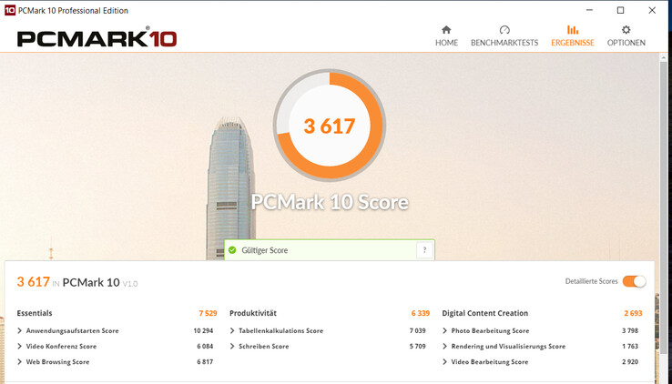
Task: Click the Home house icon
Action: [446, 29]
